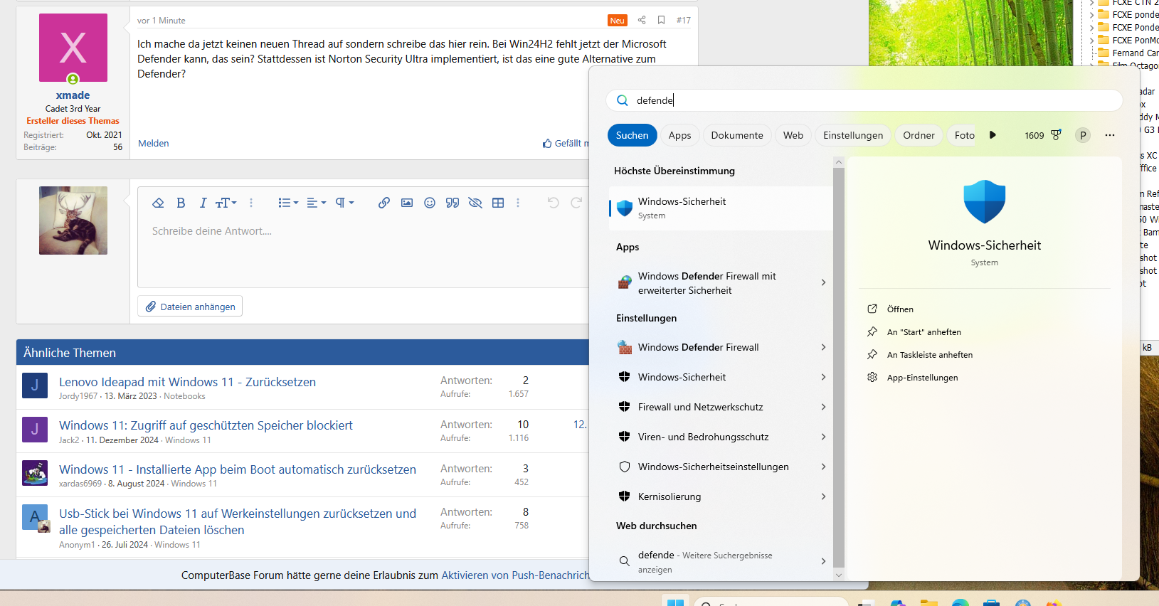Select the Web filter tab
The image size is (1159, 606).
tap(793, 135)
